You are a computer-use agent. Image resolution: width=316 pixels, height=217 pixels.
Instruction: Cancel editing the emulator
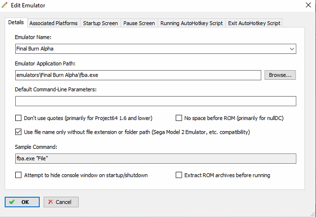coord(61,202)
